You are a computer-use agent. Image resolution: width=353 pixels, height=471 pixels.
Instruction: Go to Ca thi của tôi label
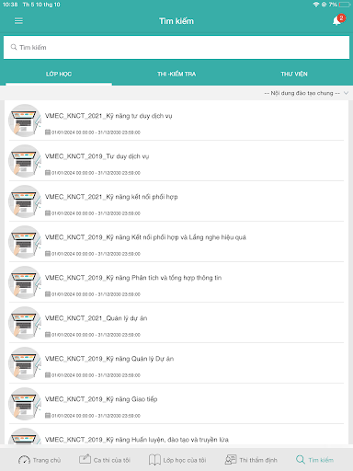click(x=112, y=460)
